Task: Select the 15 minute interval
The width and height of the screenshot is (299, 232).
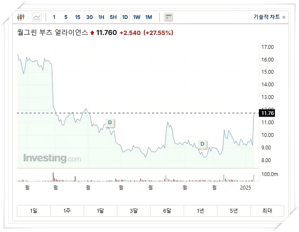Action: 78,17
